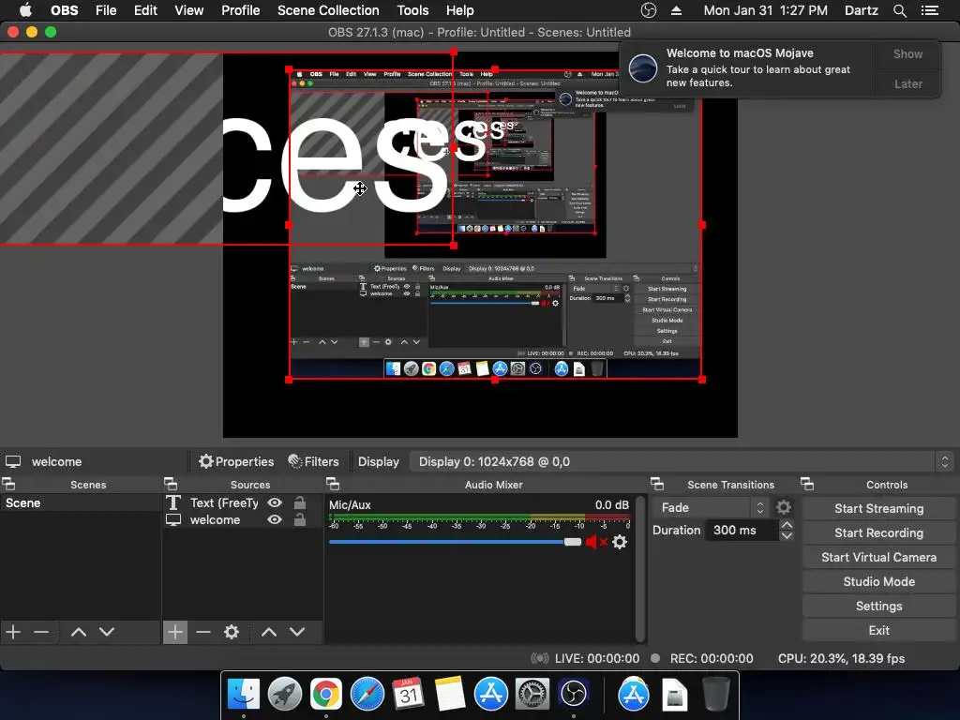
Task: Click Later on Mojave notification
Action: [907, 84]
